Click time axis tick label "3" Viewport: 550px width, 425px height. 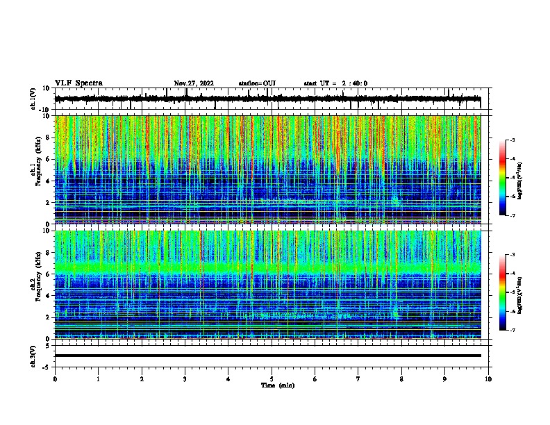(x=185, y=379)
